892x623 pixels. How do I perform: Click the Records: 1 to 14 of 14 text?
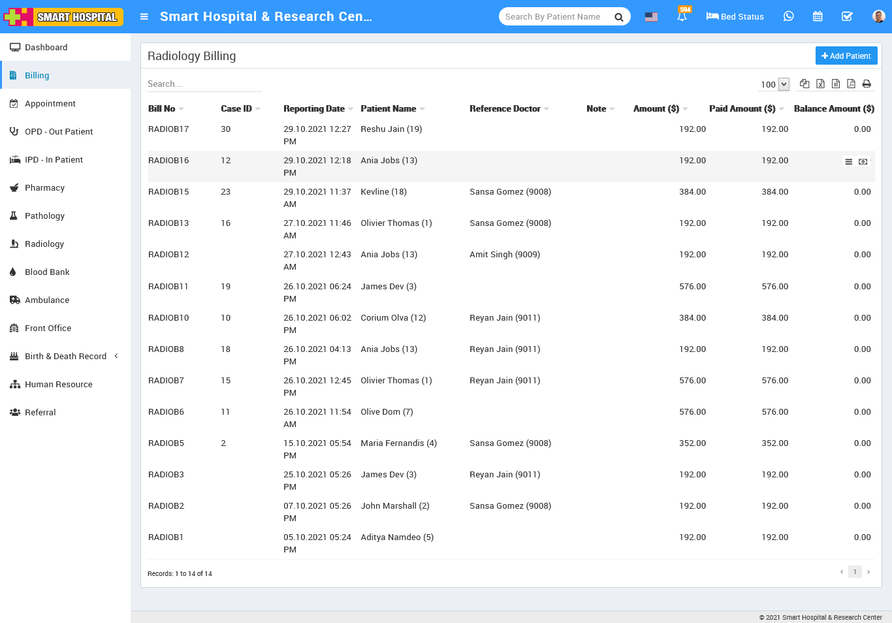(180, 574)
